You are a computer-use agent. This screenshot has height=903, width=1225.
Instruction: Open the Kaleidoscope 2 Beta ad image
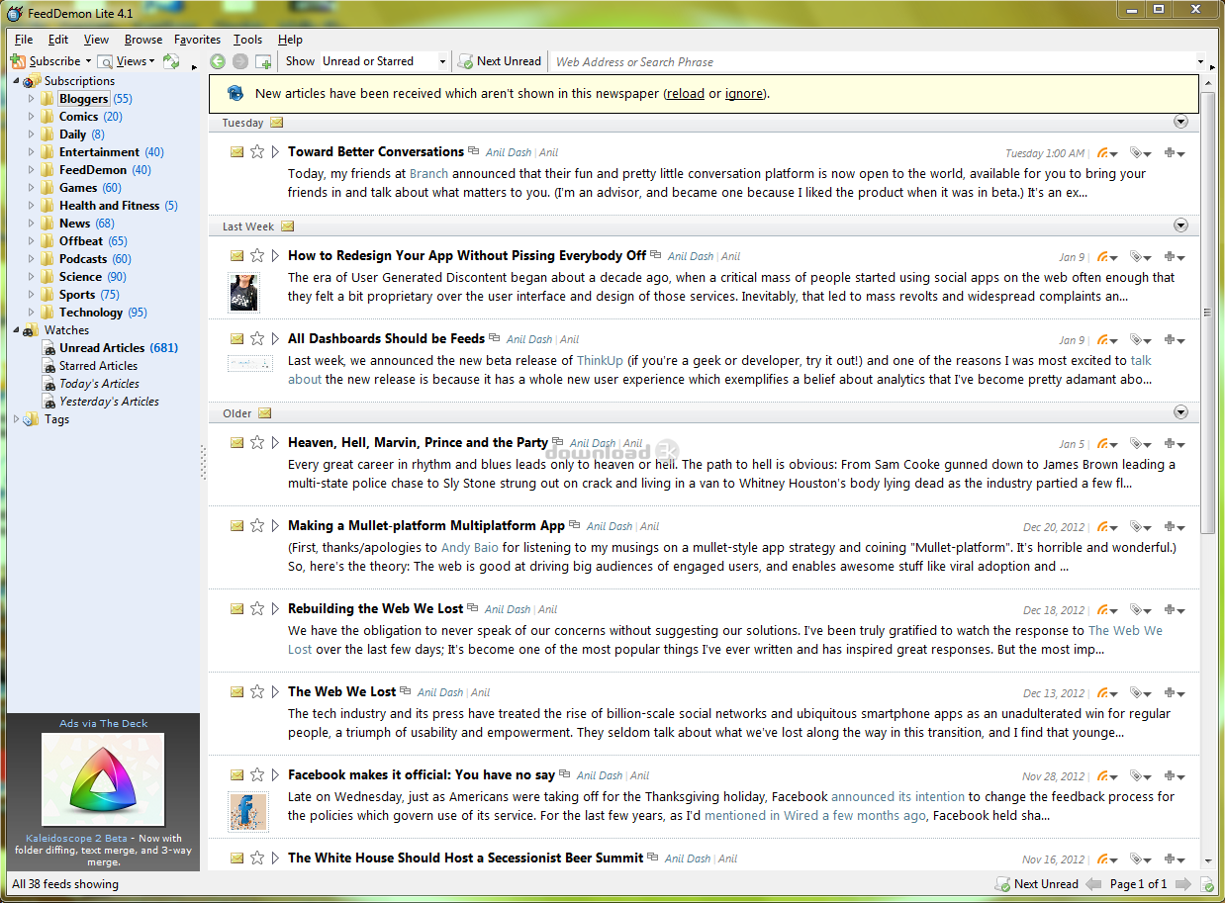coord(103,780)
